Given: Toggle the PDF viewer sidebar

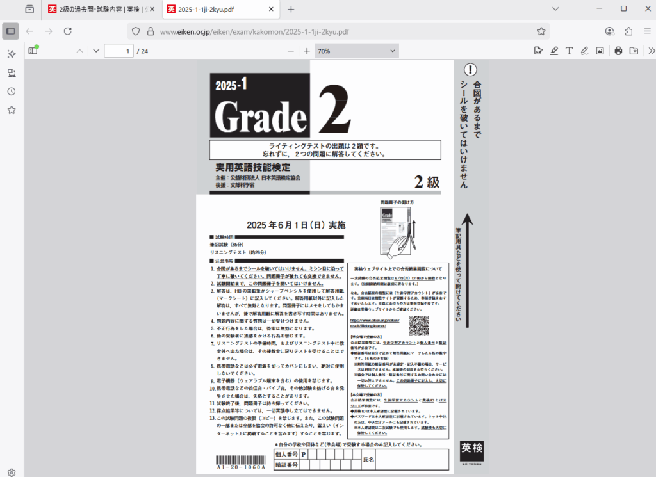Looking at the screenshot, I should pyautogui.click(x=33, y=51).
